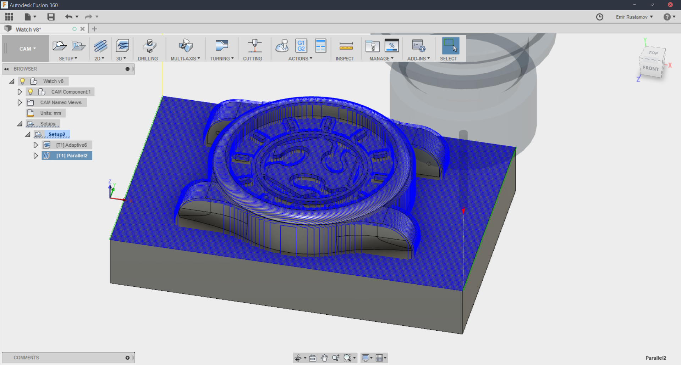Collapse the Setups tree node
Screen dimensions: 681x365
[x=20, y=124]
